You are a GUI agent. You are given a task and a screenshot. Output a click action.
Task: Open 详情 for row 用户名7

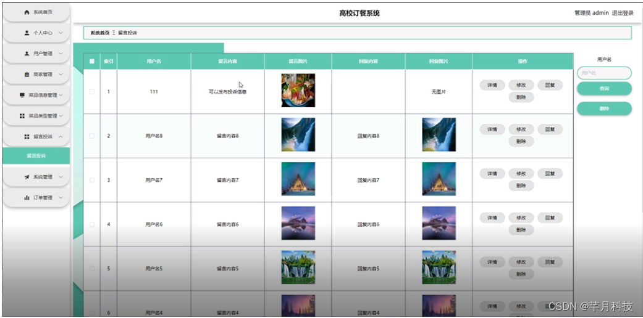point(492,174)
